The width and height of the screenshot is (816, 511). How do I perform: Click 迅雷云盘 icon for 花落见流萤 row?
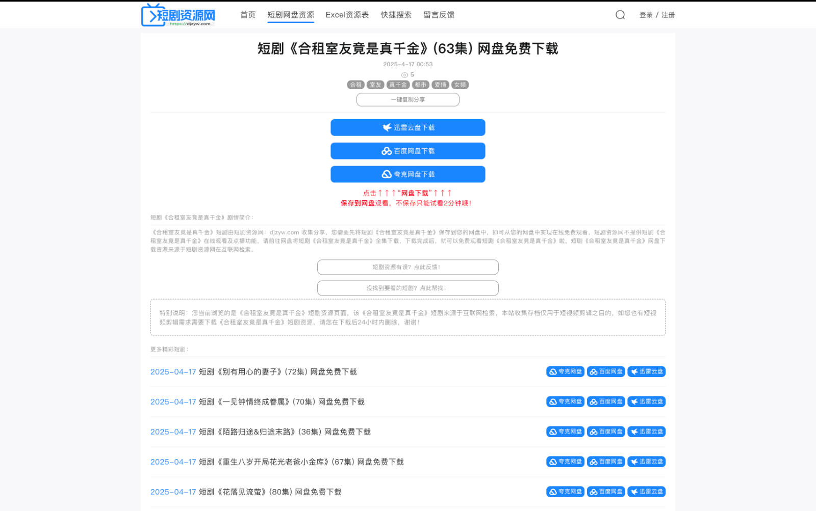click(646, 492)
